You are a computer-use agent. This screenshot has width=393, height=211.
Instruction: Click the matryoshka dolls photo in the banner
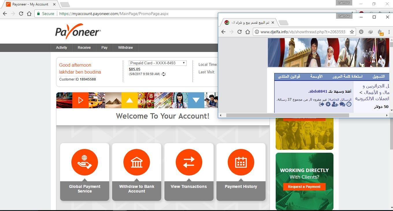[x=146, y=100]
